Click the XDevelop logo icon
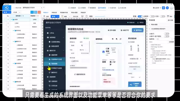 [7, 8]
